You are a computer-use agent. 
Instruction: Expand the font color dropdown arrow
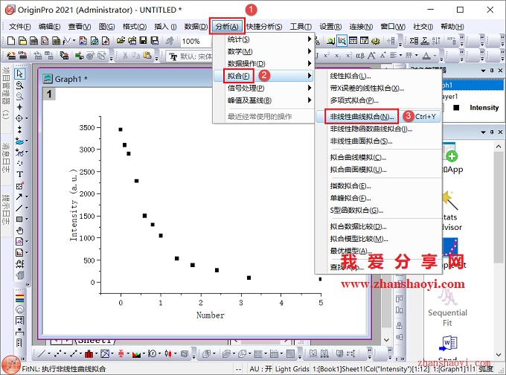coord(435,56)
